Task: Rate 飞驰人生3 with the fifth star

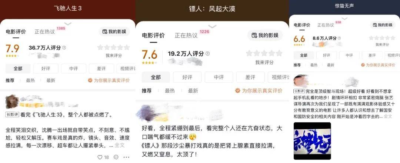Action: click(127, 47)
